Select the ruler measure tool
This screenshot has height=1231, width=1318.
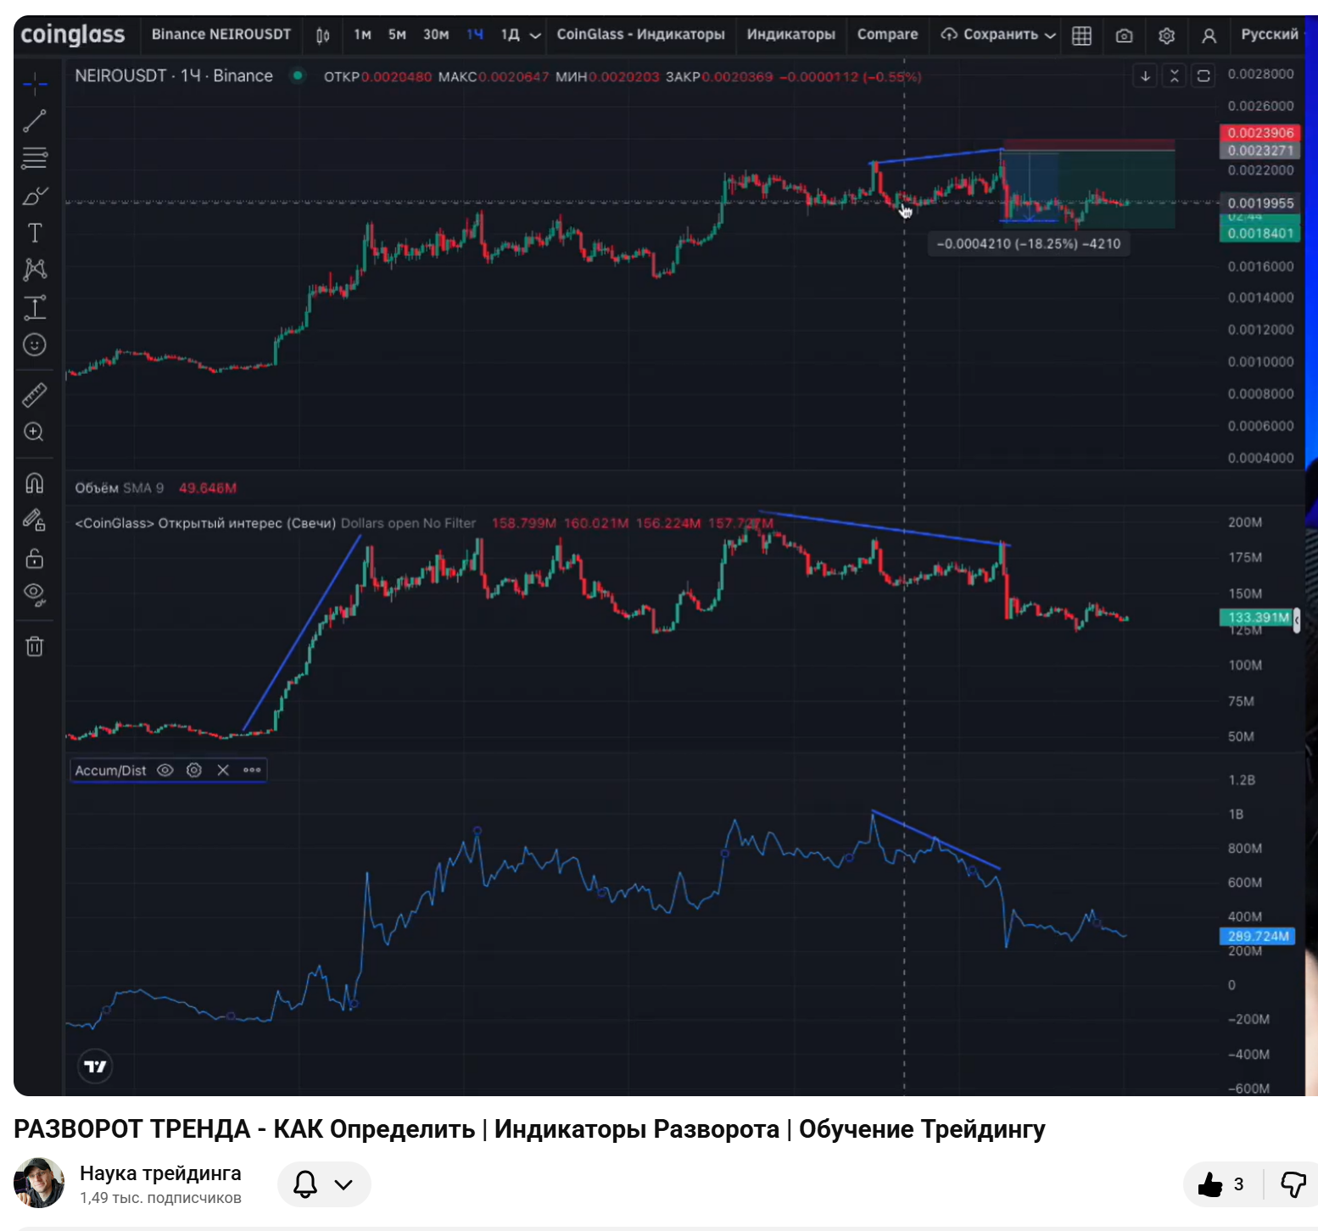point(35,394)
